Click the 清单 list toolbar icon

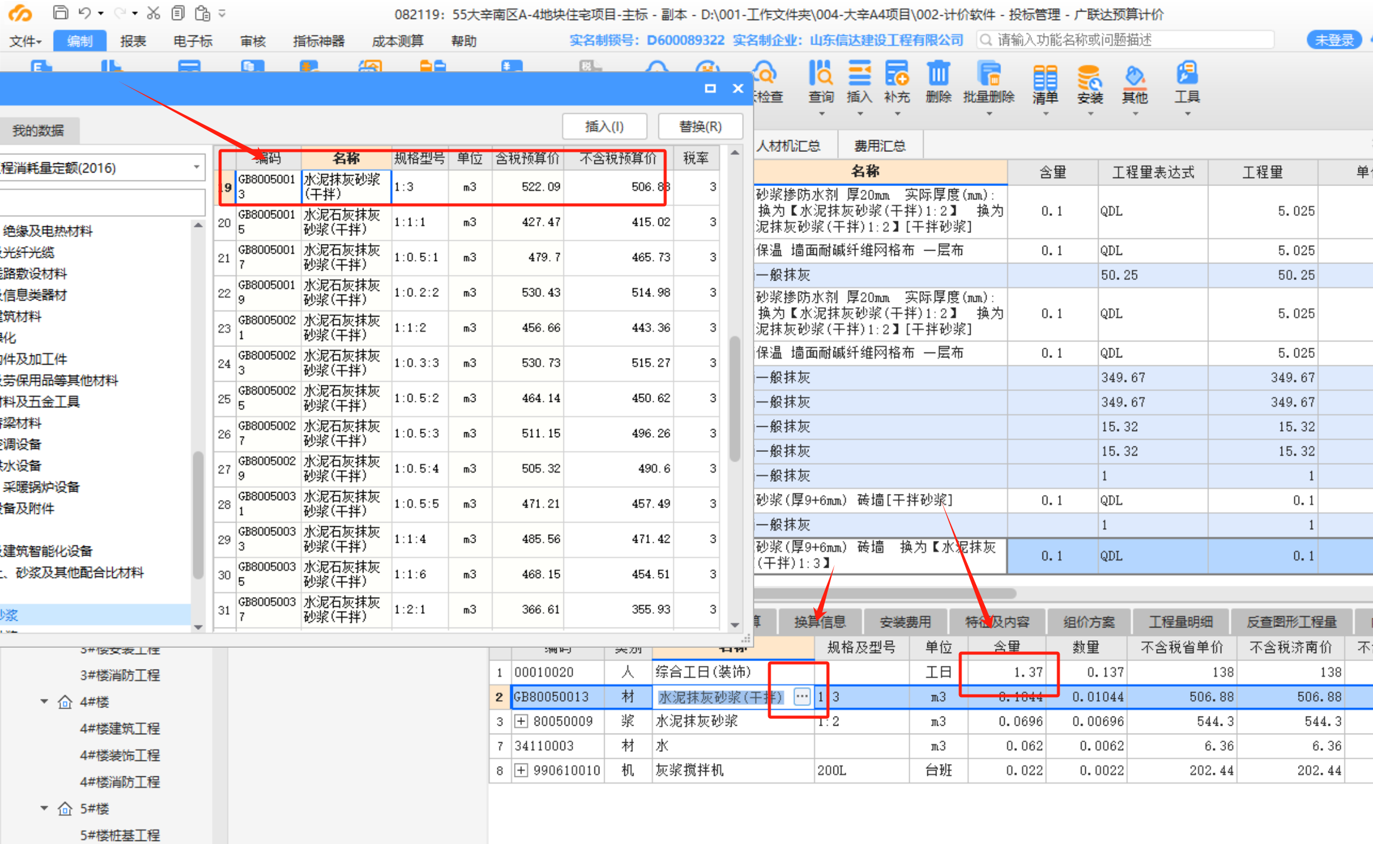(x=1045, y=77)
